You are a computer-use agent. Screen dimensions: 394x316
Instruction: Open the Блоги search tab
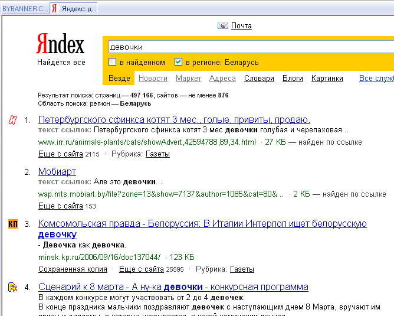coord(293,78)
